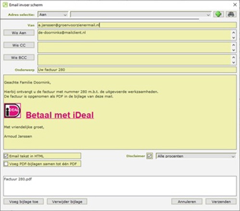The image size is (240, 211).
Task: Expand the empty address selection combo box
Action: 141,14
